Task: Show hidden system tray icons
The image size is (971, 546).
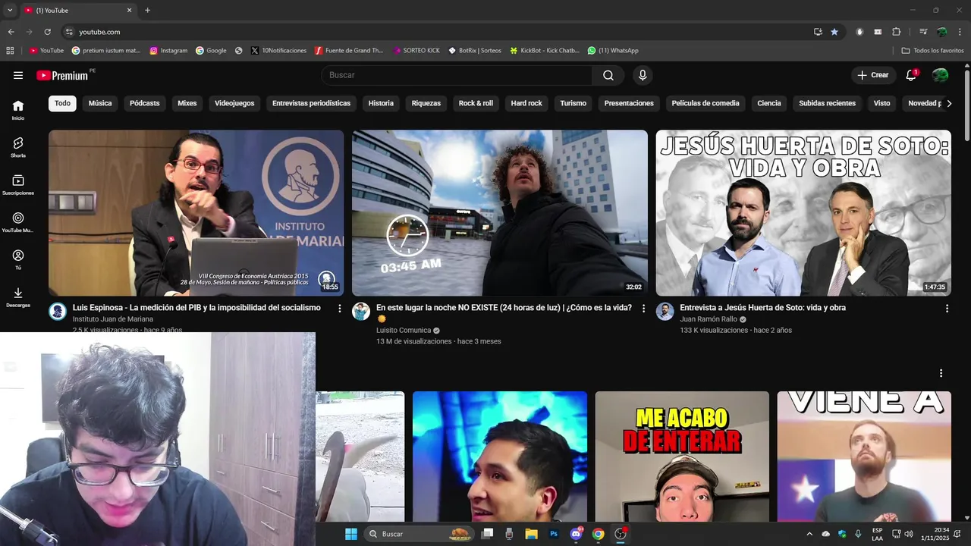Action: [809, 534]
